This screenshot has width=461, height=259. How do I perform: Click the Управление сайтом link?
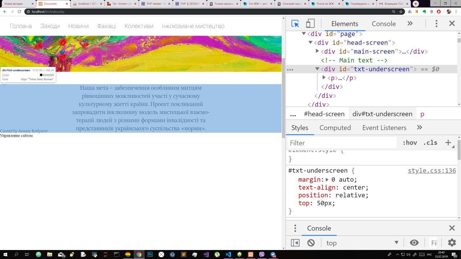click(x=16, y=136)
